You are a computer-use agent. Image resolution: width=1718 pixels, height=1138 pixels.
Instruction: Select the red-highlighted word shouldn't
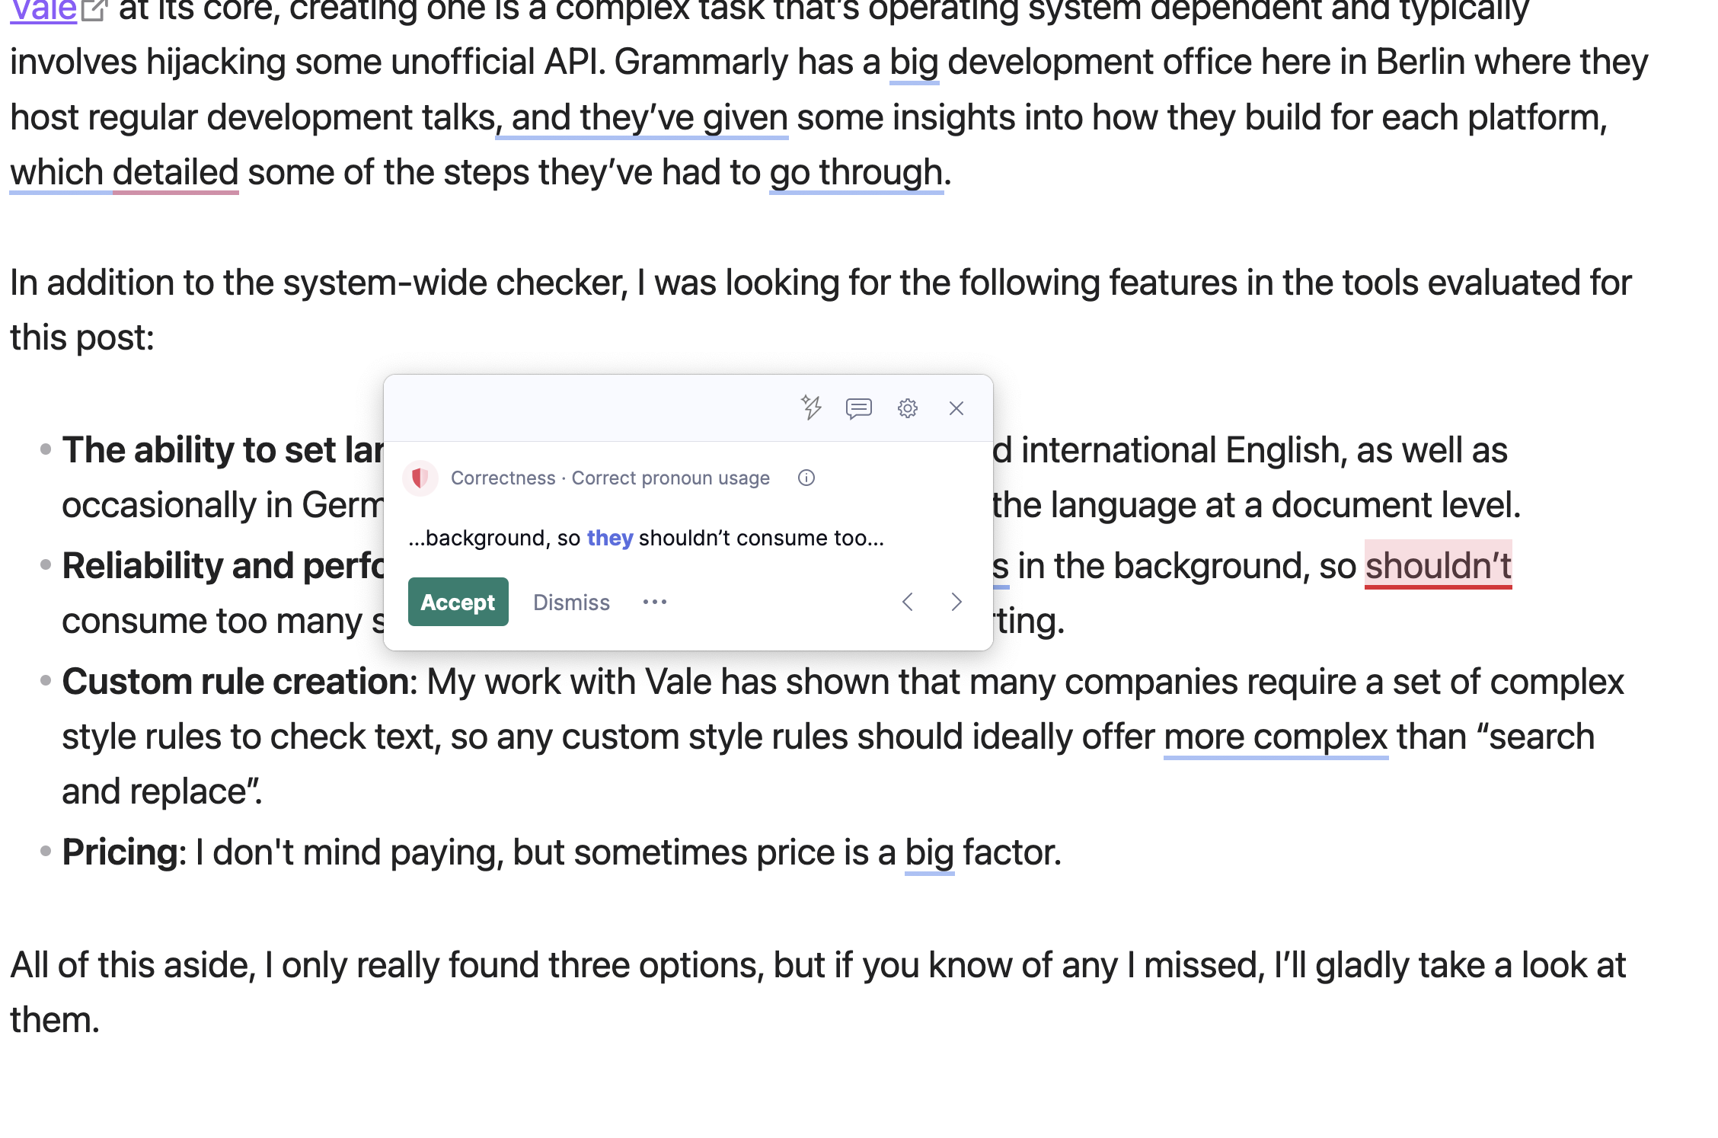point(1439,564)
